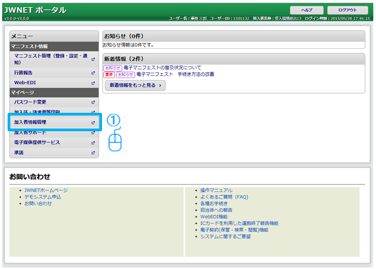
Task: Select 加入者情報管理 in the menu
Action: coord(54,122)
